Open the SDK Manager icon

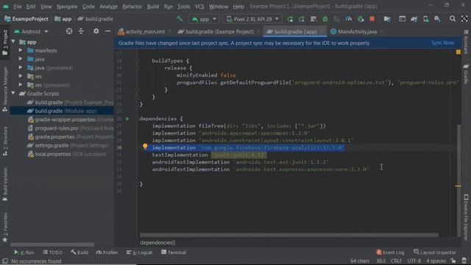click(x=437, y=19)
